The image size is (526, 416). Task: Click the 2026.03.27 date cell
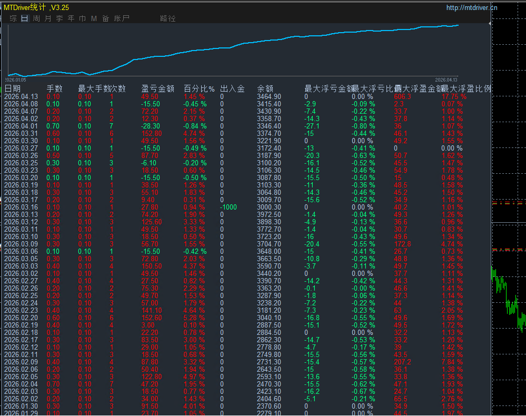pos(21,148)
